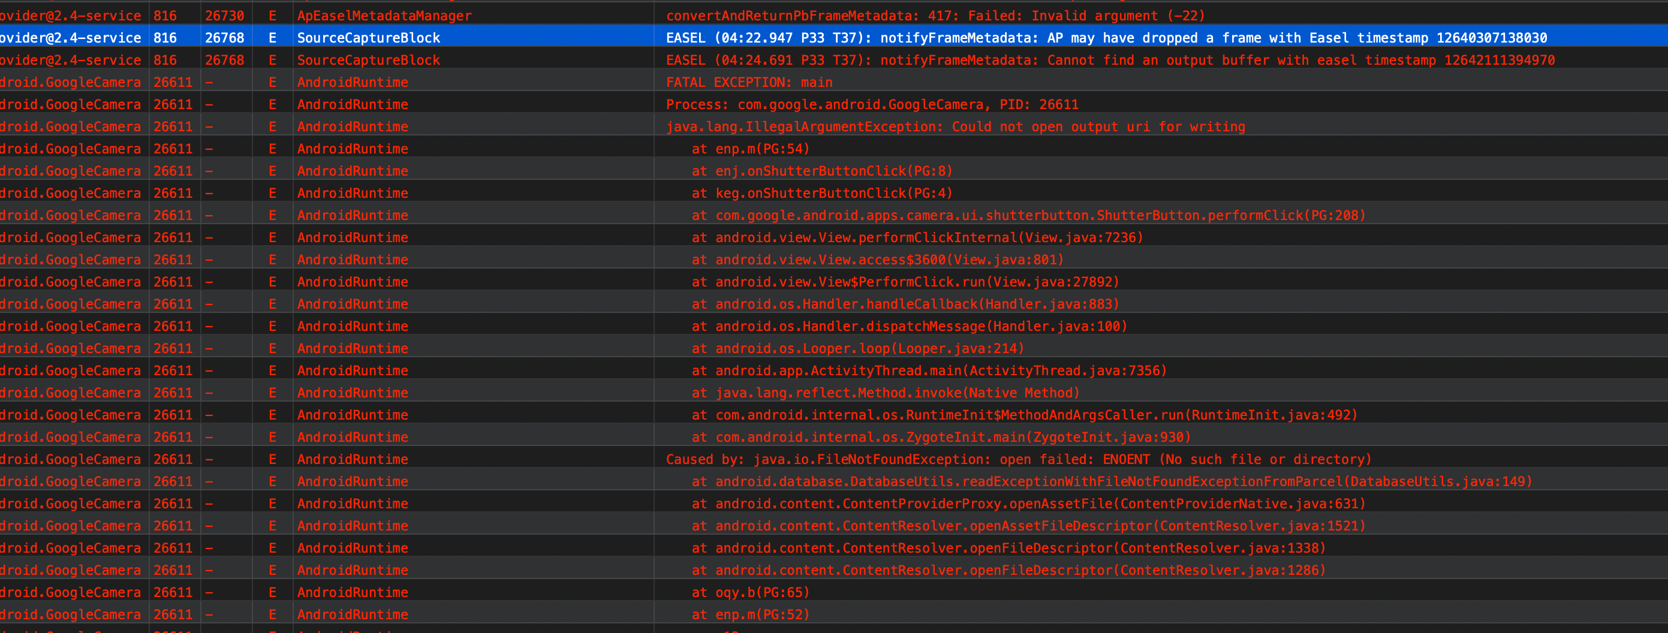Click the ShutterButton.performClick(PG:208) stack frame

(x=1028, y=215)
